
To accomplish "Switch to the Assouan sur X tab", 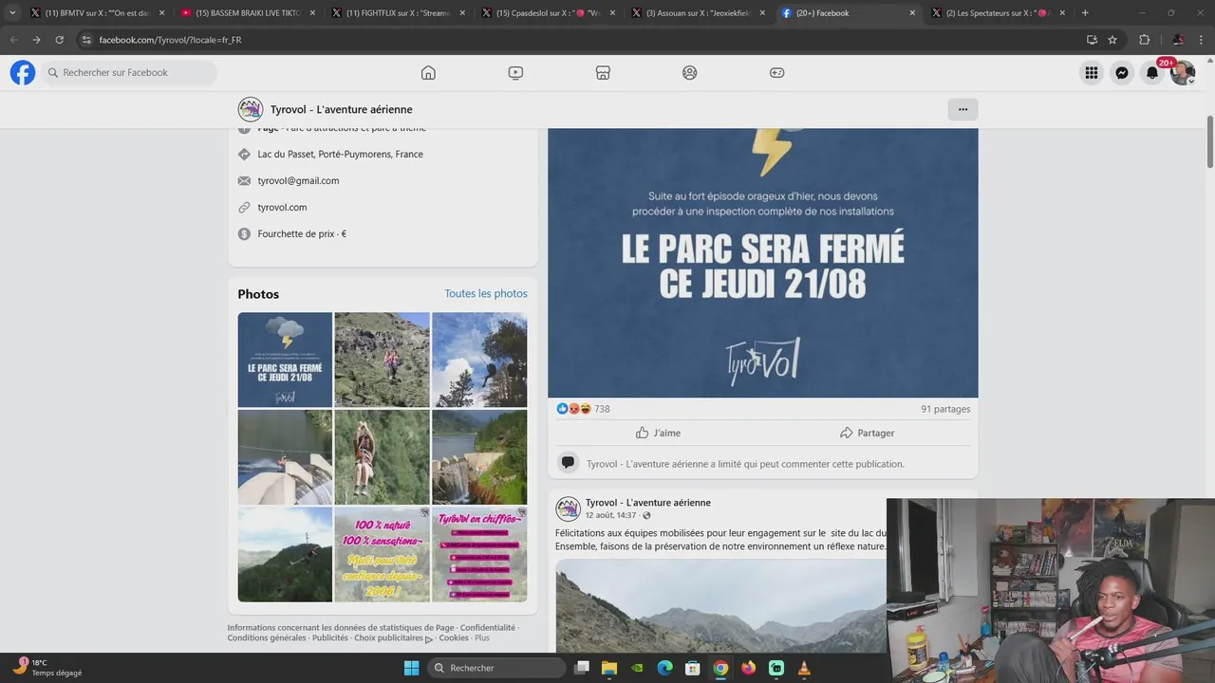I will click(698, 13).
